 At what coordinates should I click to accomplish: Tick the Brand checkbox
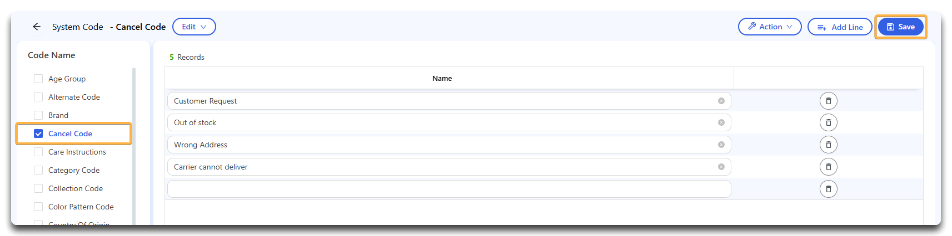(38, 115)
